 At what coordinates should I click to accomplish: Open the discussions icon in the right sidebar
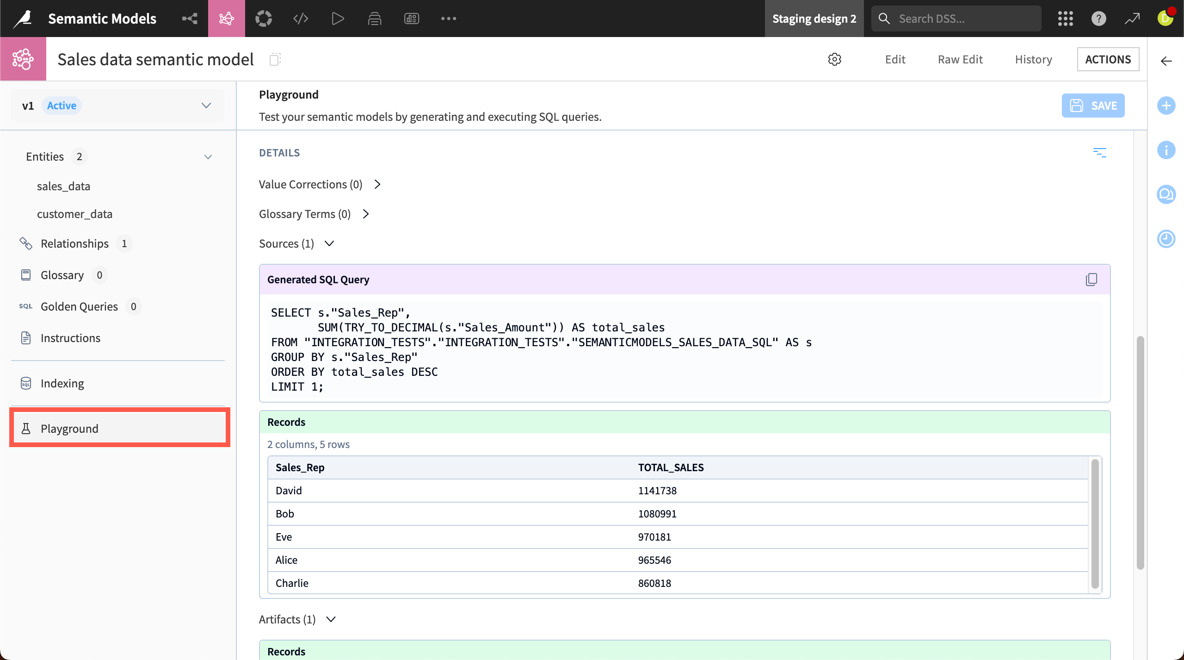click(1166, 194)
